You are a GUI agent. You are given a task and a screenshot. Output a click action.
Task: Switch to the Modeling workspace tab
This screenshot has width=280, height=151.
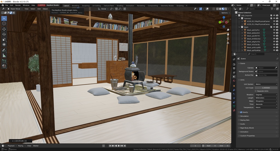point(75,6)
